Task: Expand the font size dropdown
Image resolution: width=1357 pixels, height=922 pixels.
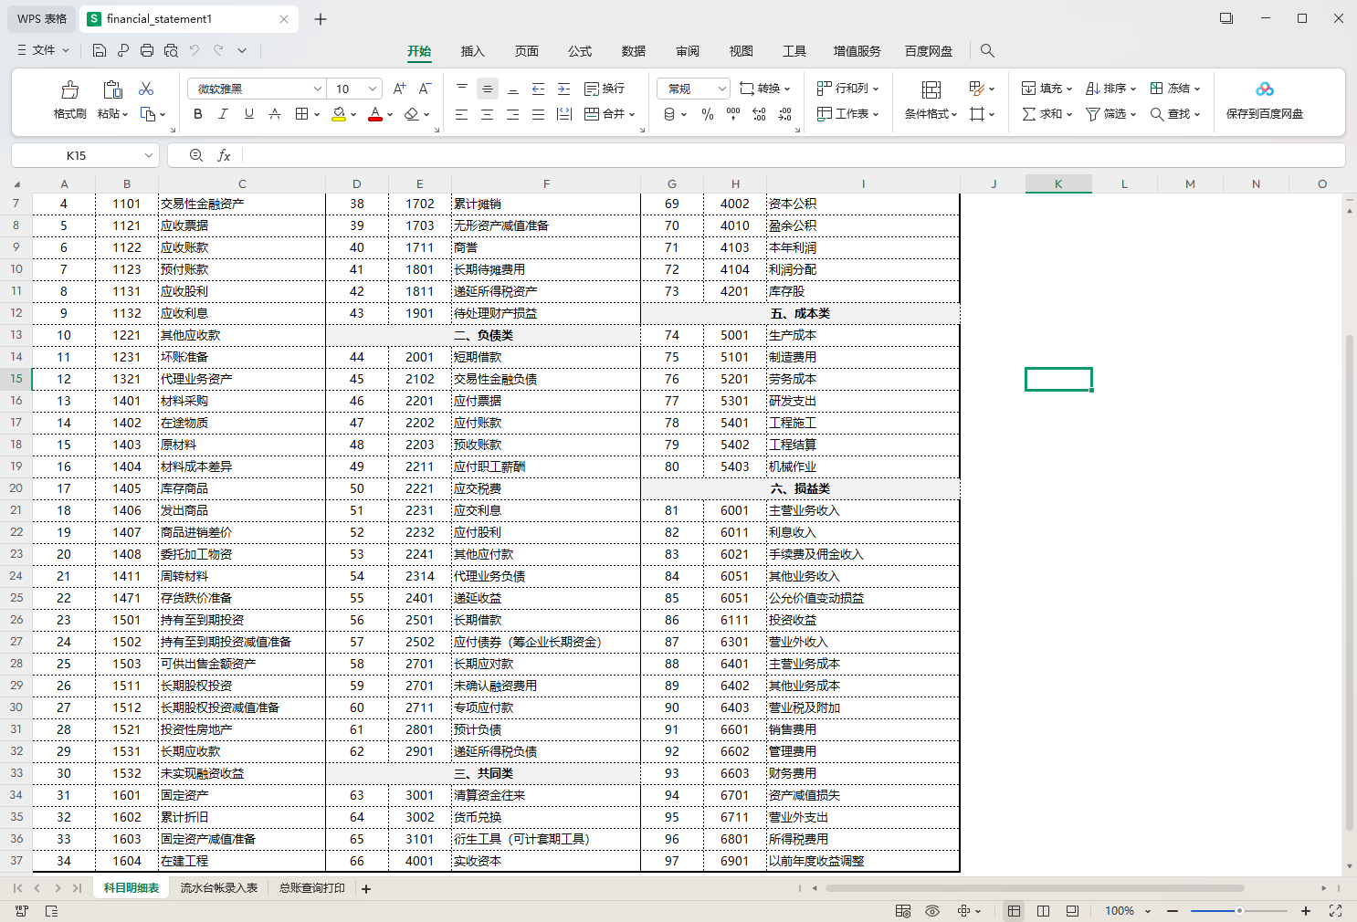Action: point(373,89)
